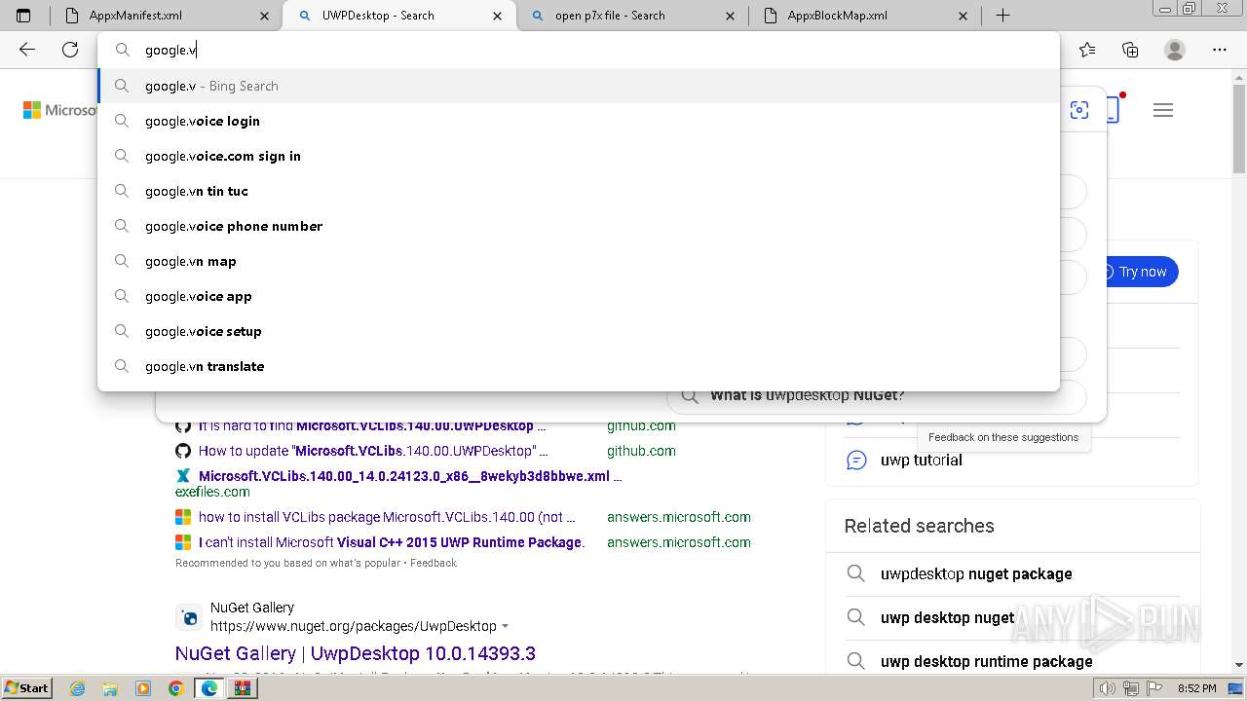Screen dimensions: 1247x701
Task: Click Feedback on these suggestions
Action: click(x=1003, y=437)
